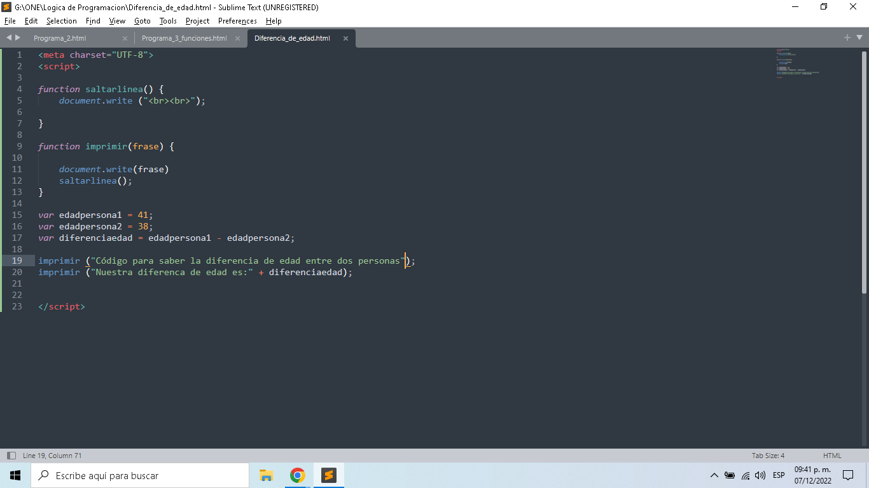Open the Project menu
This screenshot has width=869, height=488.
[x=198, y=21]
